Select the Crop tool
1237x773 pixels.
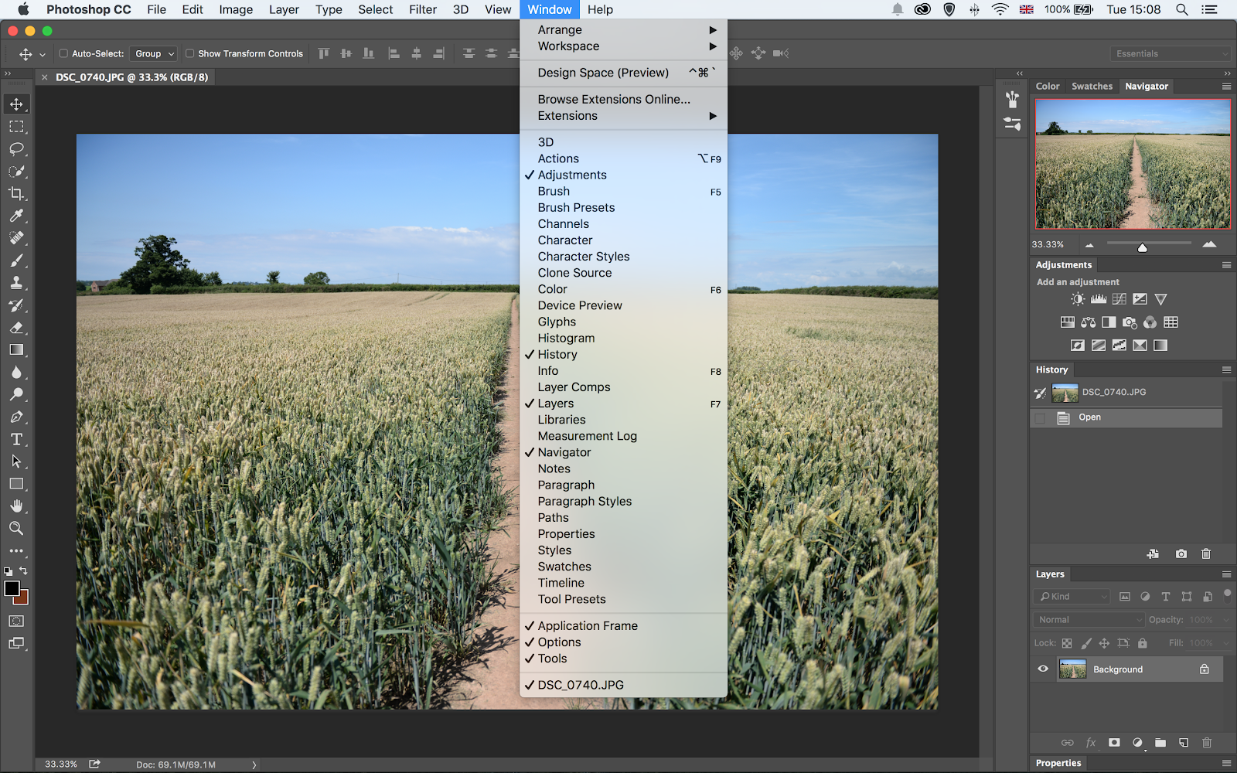click(16, 194)
